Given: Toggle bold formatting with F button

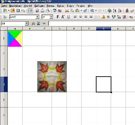Looking at the screenshot, I should point(58,17).
